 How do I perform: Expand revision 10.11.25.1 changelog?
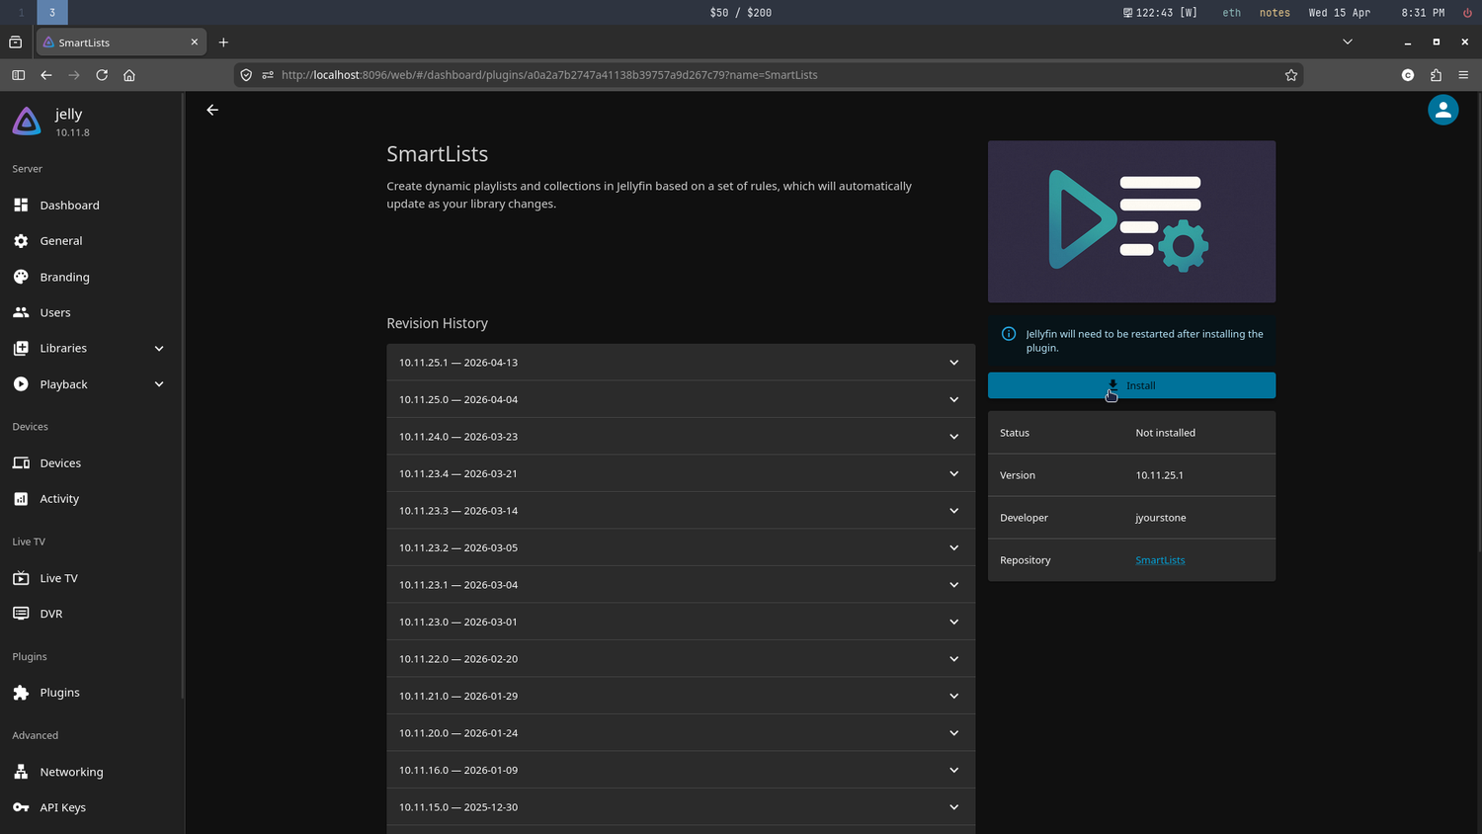click(x=681, y=363)
